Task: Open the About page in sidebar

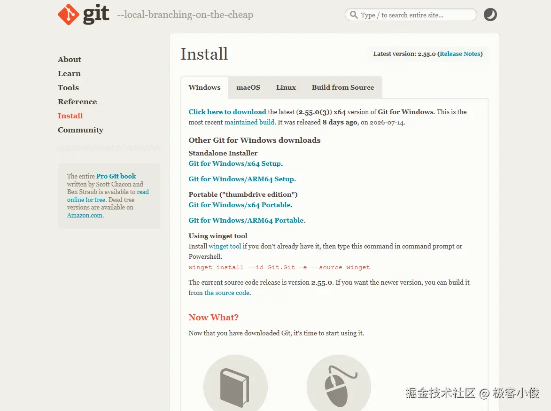Action: pyautogui.click(x=70, y=59)
